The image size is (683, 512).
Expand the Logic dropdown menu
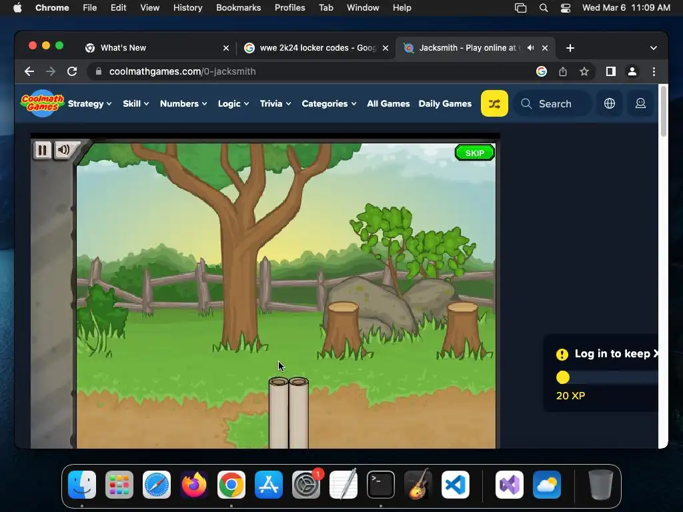(233, 103)
